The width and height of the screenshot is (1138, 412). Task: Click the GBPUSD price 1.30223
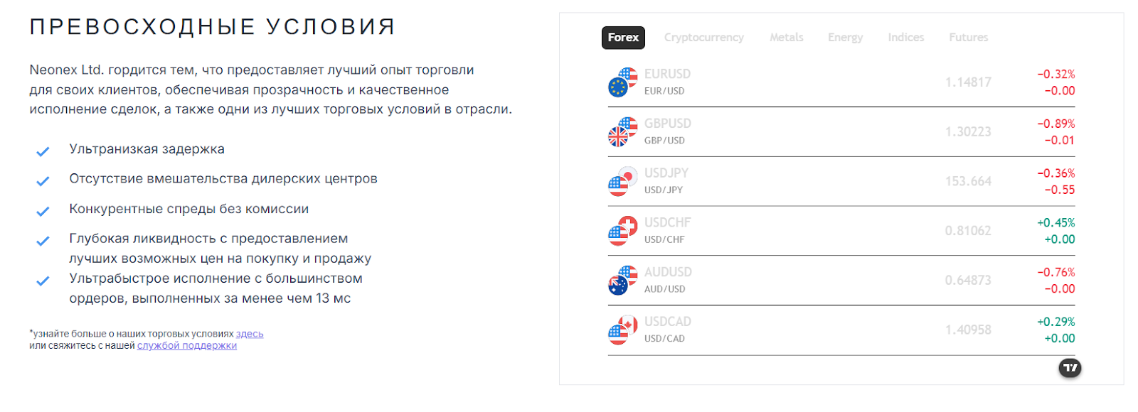[x=968, y=131]
